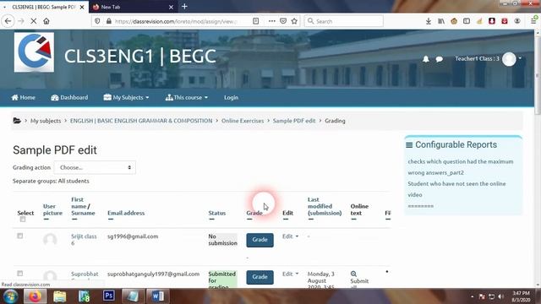The image size is (541, 304).
Task: Switch to the New Tab browser tab
Action: (x=134, y=7)
